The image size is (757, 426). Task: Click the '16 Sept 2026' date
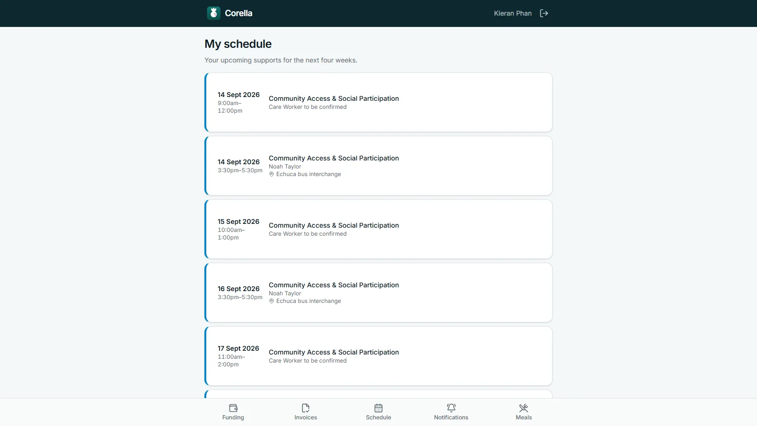pos(238,289)
